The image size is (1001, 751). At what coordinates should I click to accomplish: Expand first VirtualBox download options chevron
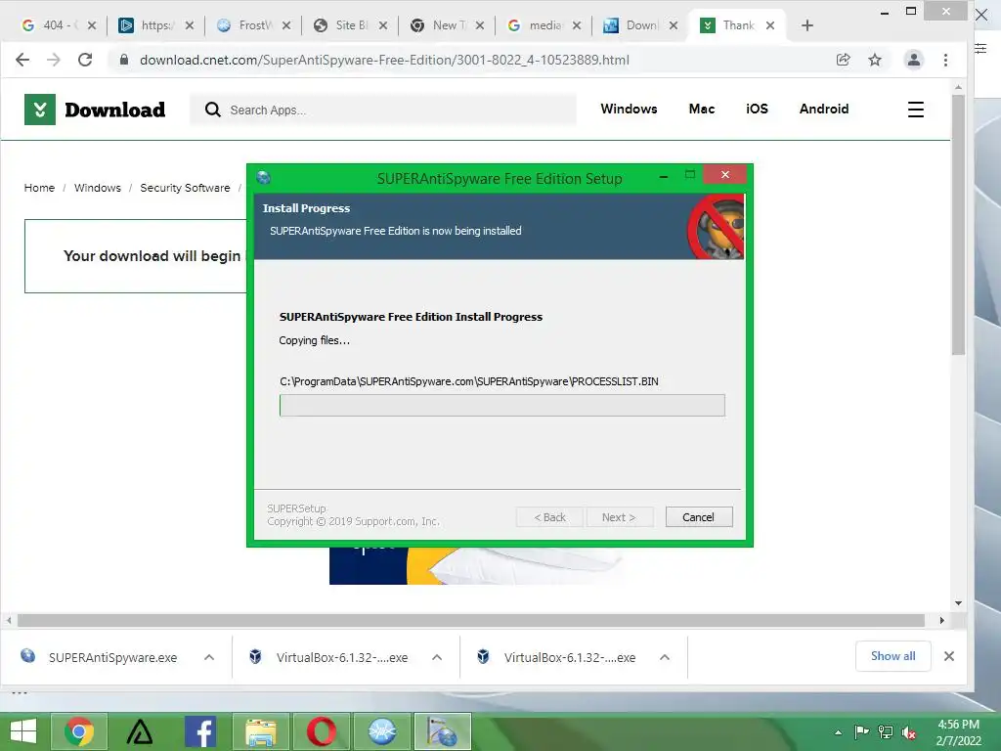(437, 657)
